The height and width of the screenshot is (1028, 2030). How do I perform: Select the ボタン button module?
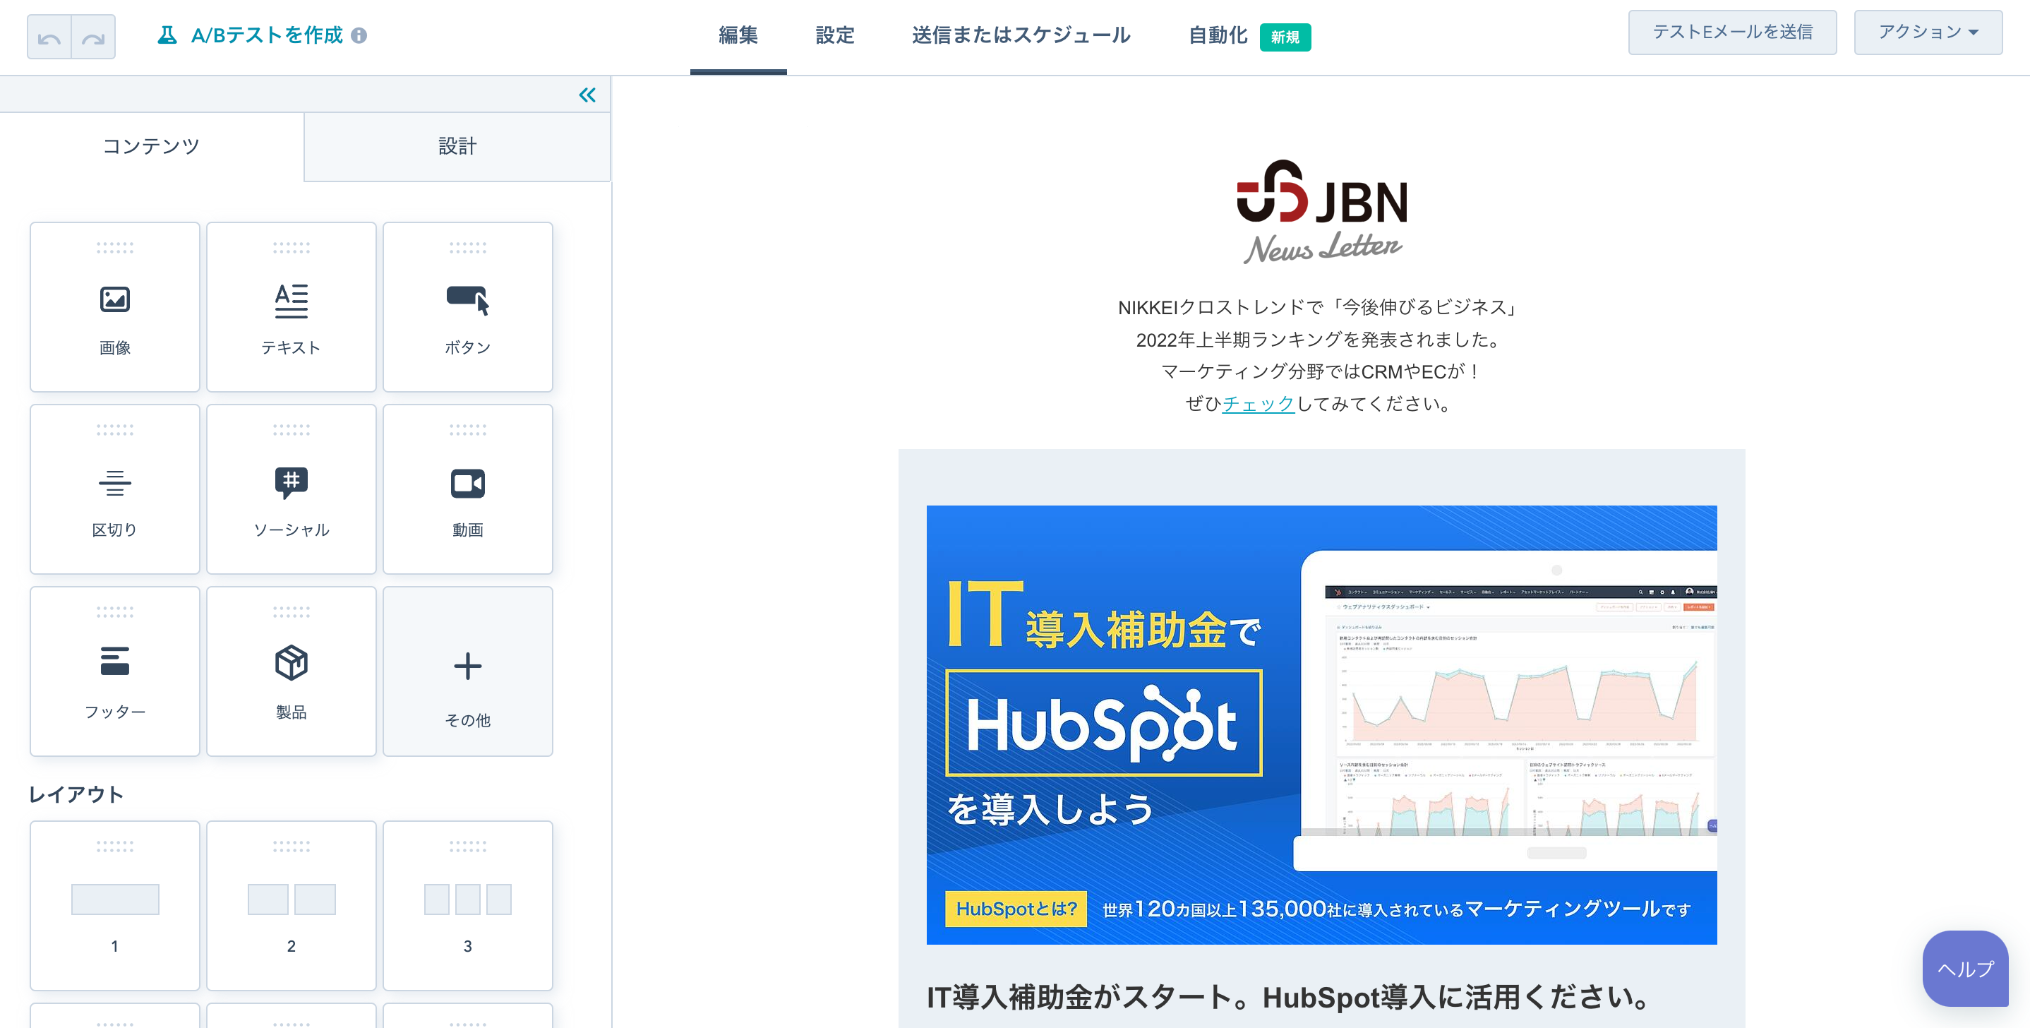(x=468, y=306)
